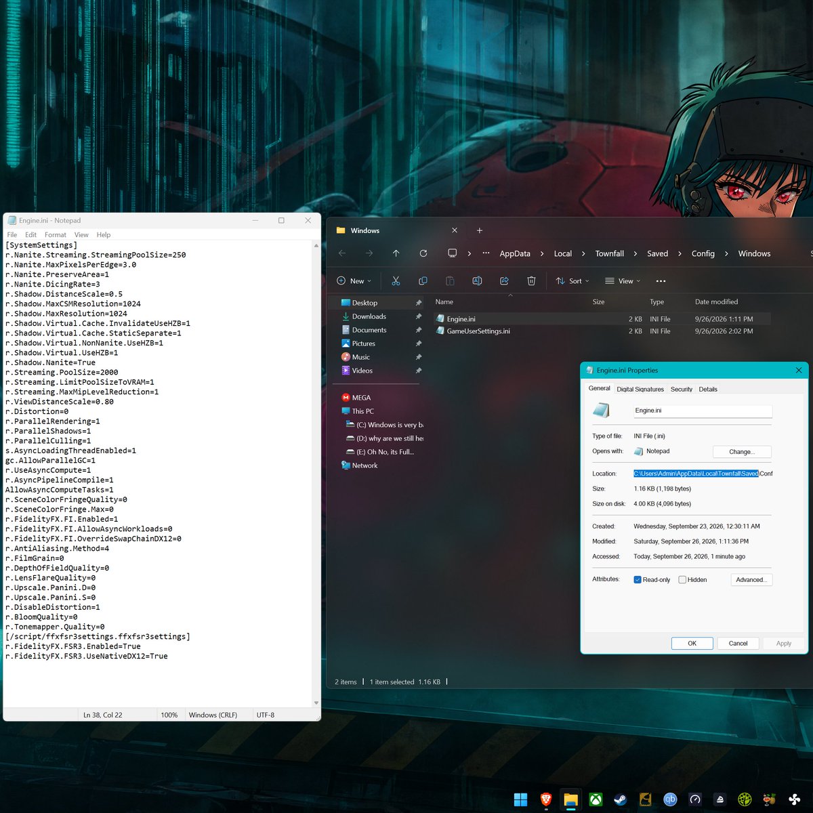Open Notepad Edit menu
813x813 pixels.
[31, 234]
